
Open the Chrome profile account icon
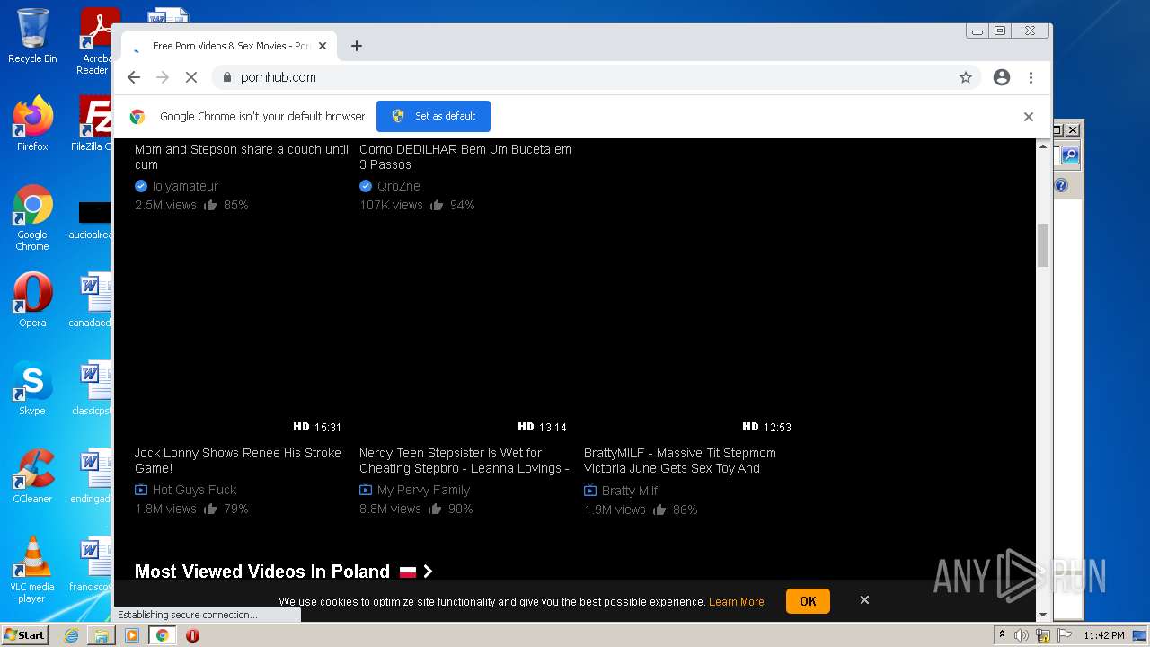(x=1002, y=77)
